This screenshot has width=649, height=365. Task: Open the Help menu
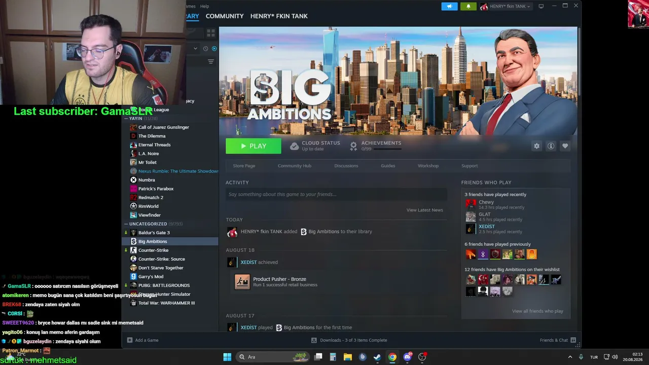point(204,6)
